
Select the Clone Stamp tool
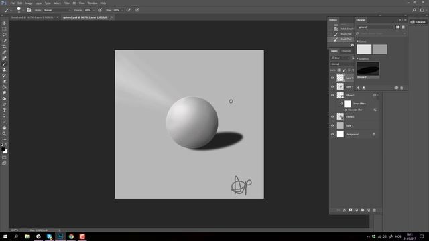(x=4, y=70)
